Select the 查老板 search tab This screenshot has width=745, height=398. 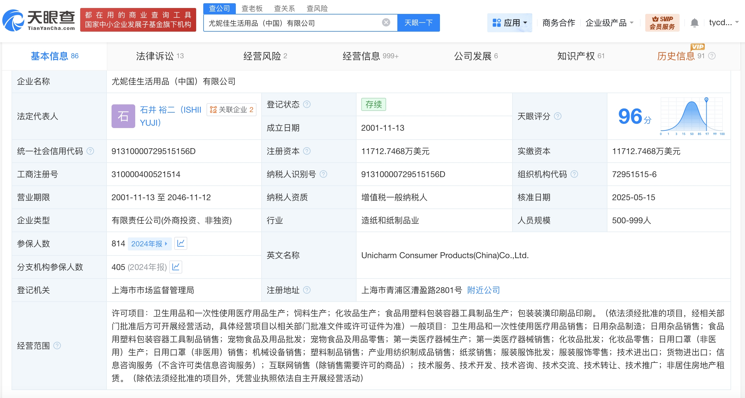coord(252,8)
